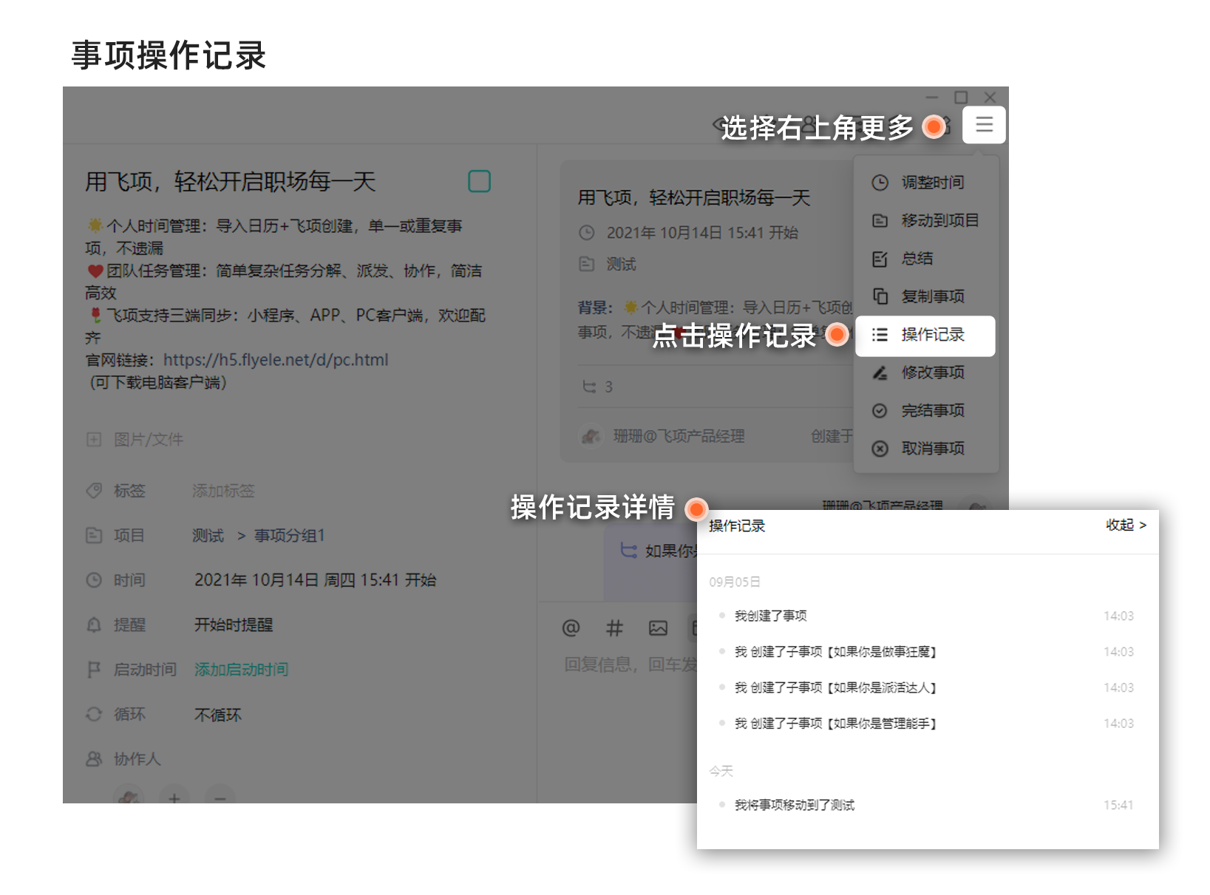Choose 调整时间 in the dropdown menu
Screen dimensions: 1210x895
coord(931,183)
